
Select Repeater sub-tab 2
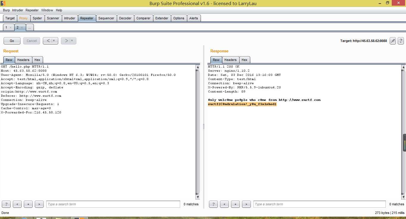(x=18, y=27)
